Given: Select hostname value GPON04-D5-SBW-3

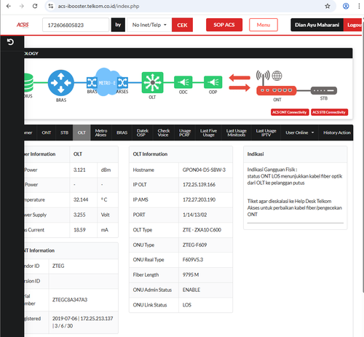Looking at the screenshot, I should (204, 170).
